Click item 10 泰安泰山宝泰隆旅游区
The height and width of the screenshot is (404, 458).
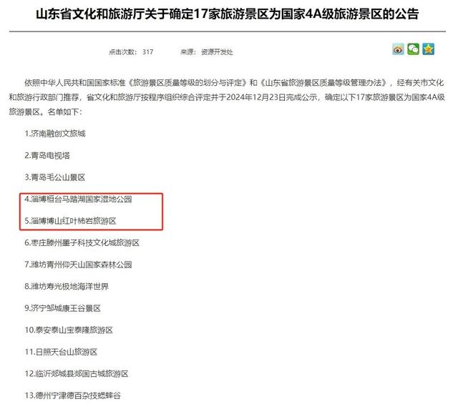69,330
